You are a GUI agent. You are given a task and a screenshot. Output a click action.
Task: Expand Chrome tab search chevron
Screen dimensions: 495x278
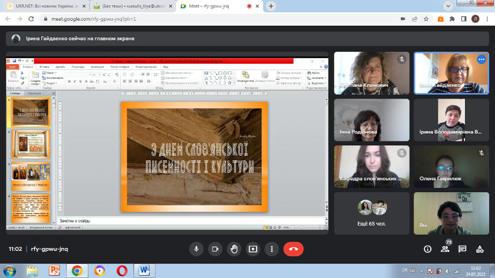[x=448, y=6]
